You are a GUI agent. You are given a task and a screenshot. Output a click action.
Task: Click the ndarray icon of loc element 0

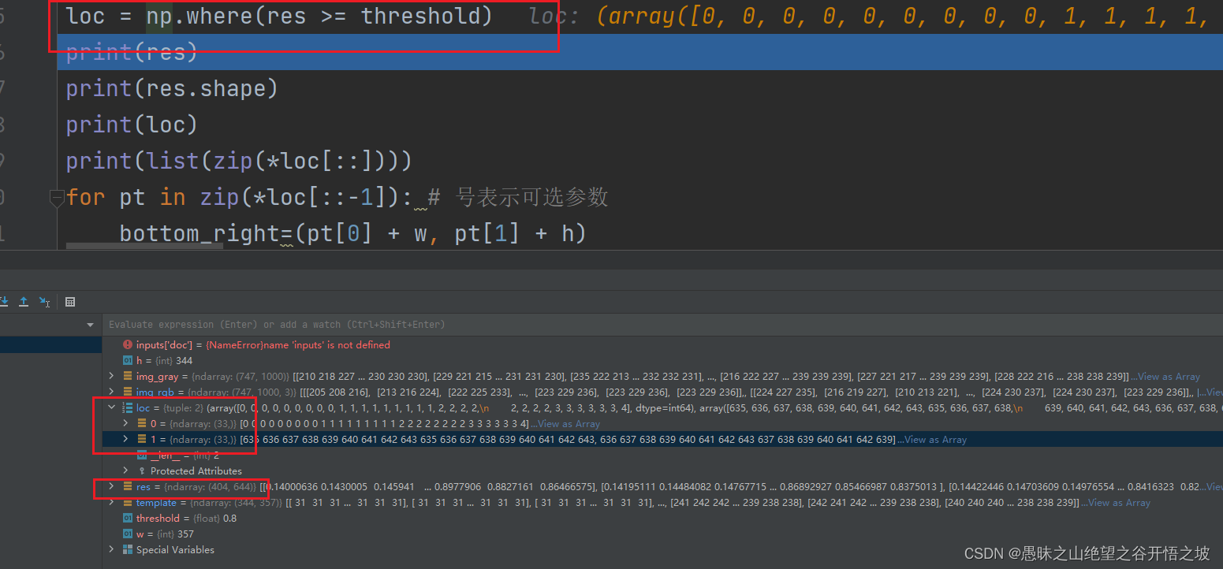(x=142, y=424)
